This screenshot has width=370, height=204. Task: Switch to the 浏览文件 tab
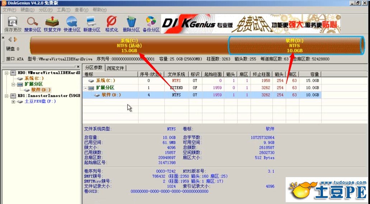[116, 68]
